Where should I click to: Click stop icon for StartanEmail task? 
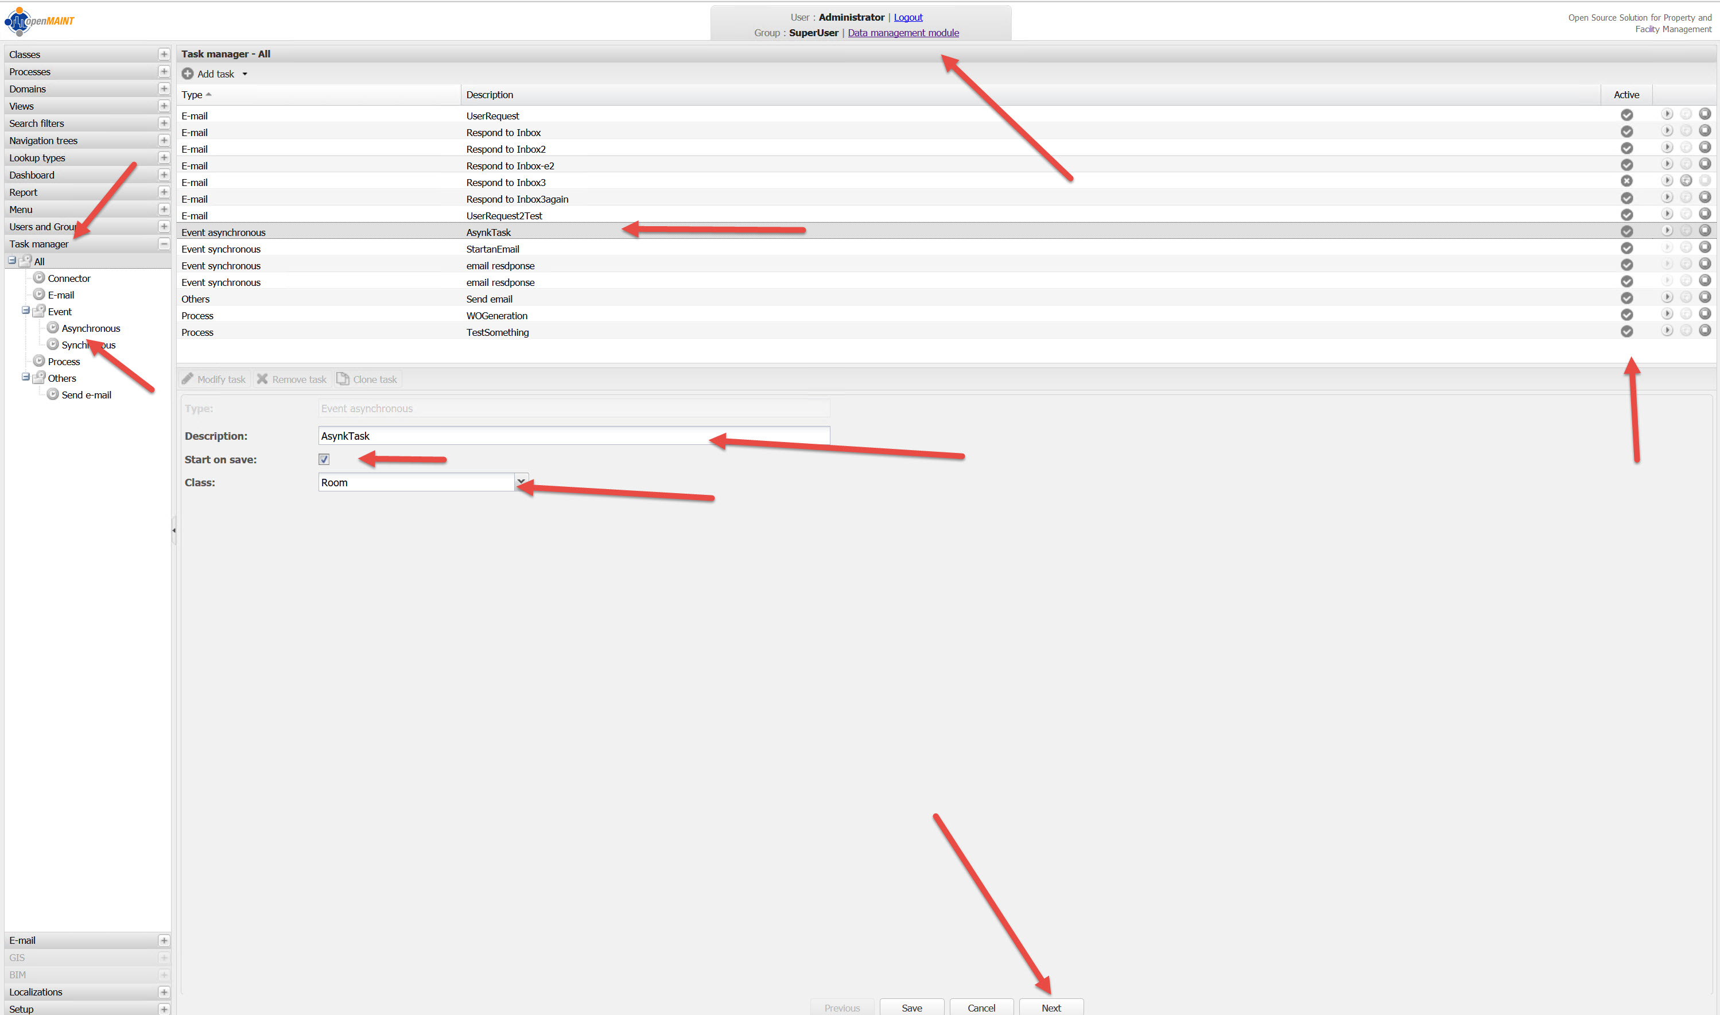click(x=1705, y=247)
